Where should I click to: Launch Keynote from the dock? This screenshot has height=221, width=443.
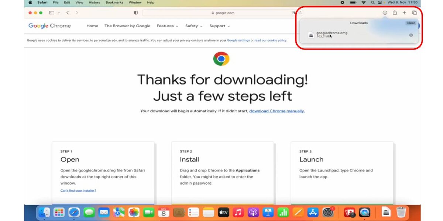pyautogui.click(x=268, y=212)
